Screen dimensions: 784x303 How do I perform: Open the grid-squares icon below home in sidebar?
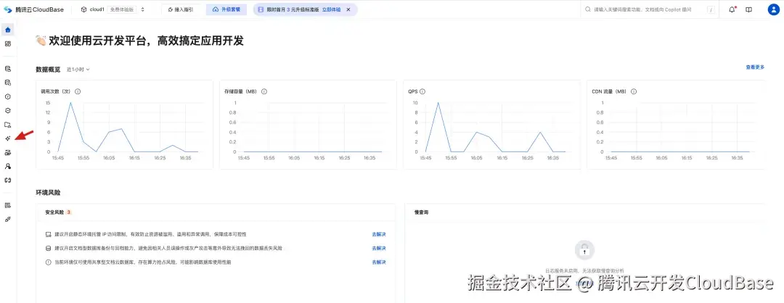tap(7, 44)
